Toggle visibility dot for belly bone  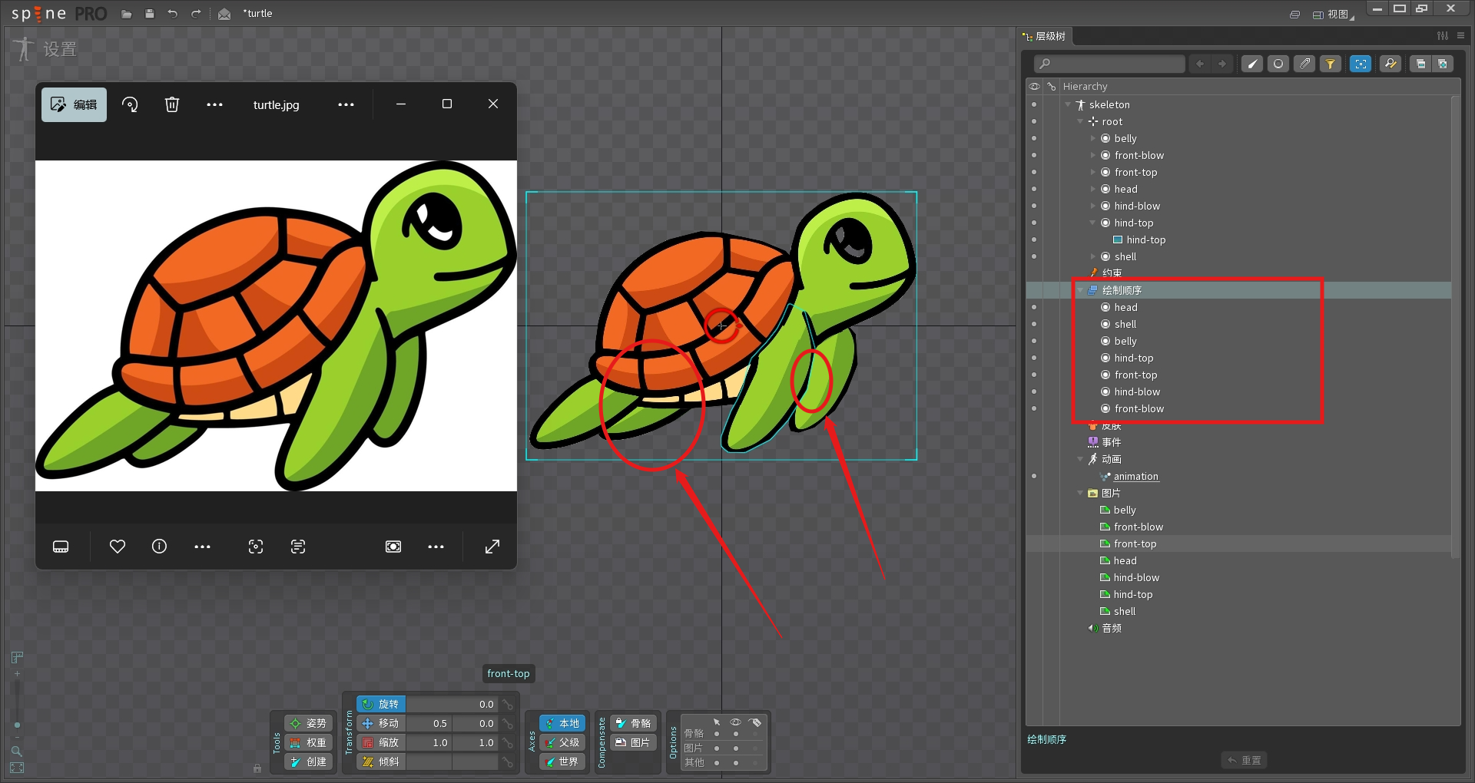point(1034,138)
